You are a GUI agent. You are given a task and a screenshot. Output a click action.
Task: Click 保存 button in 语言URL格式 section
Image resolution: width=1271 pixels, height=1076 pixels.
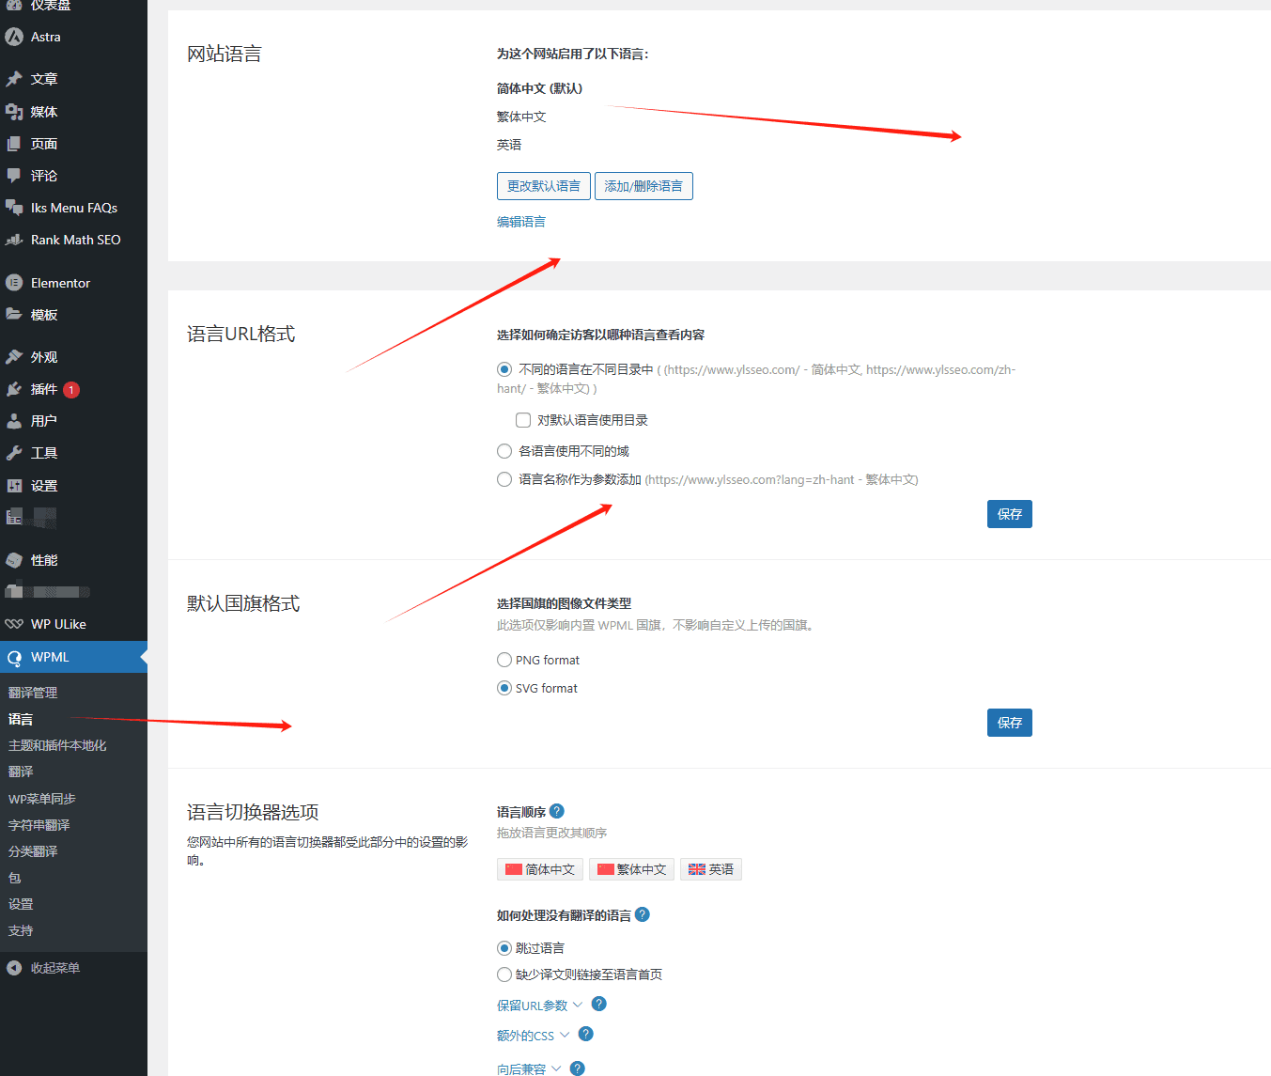1010,514
